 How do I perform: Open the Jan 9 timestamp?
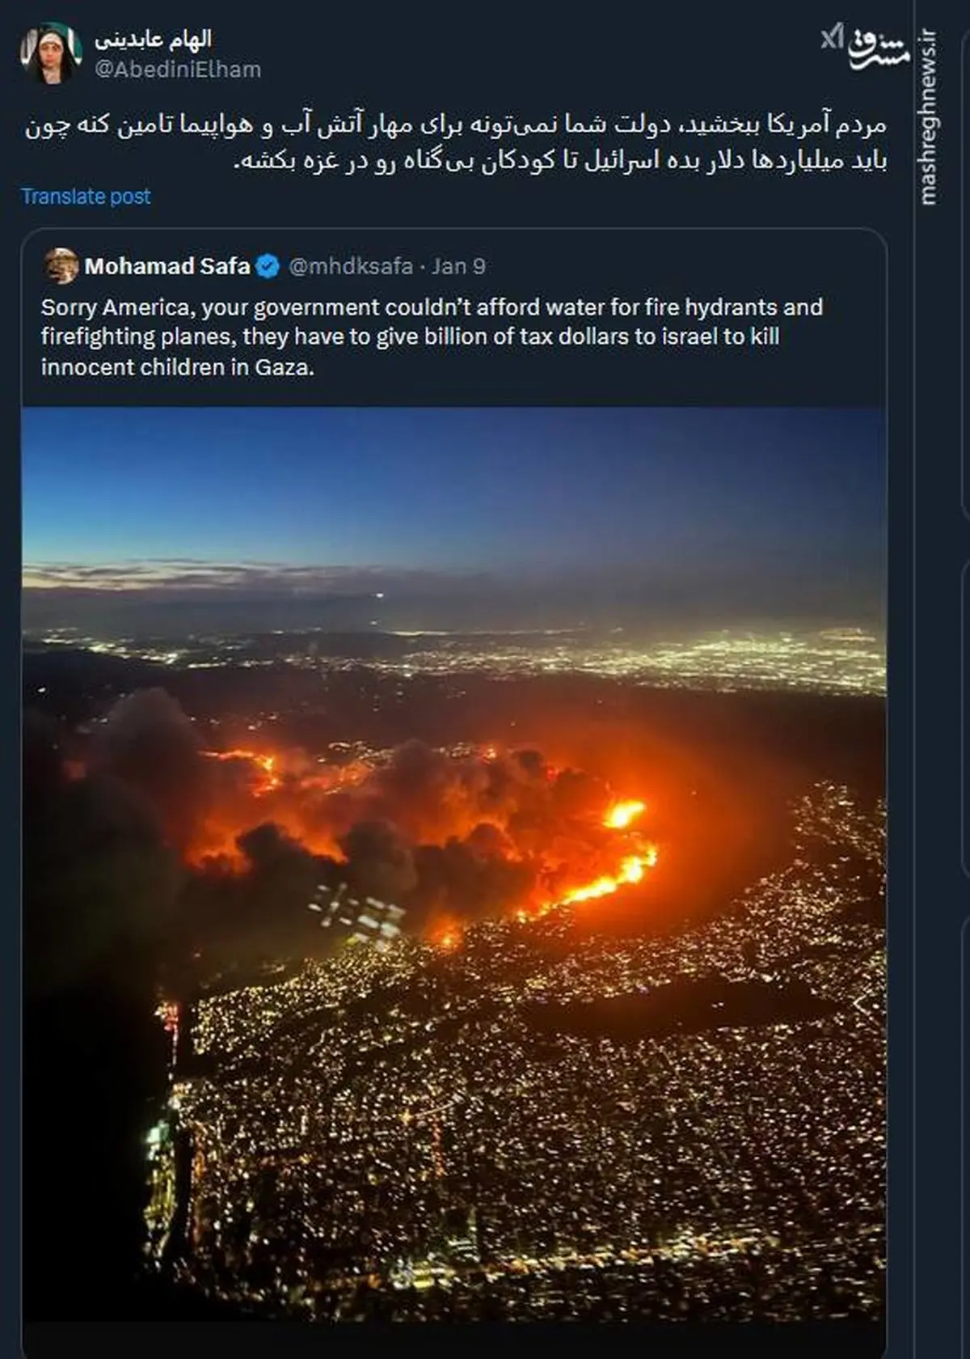pyautogui.click(x=458, y=266)
